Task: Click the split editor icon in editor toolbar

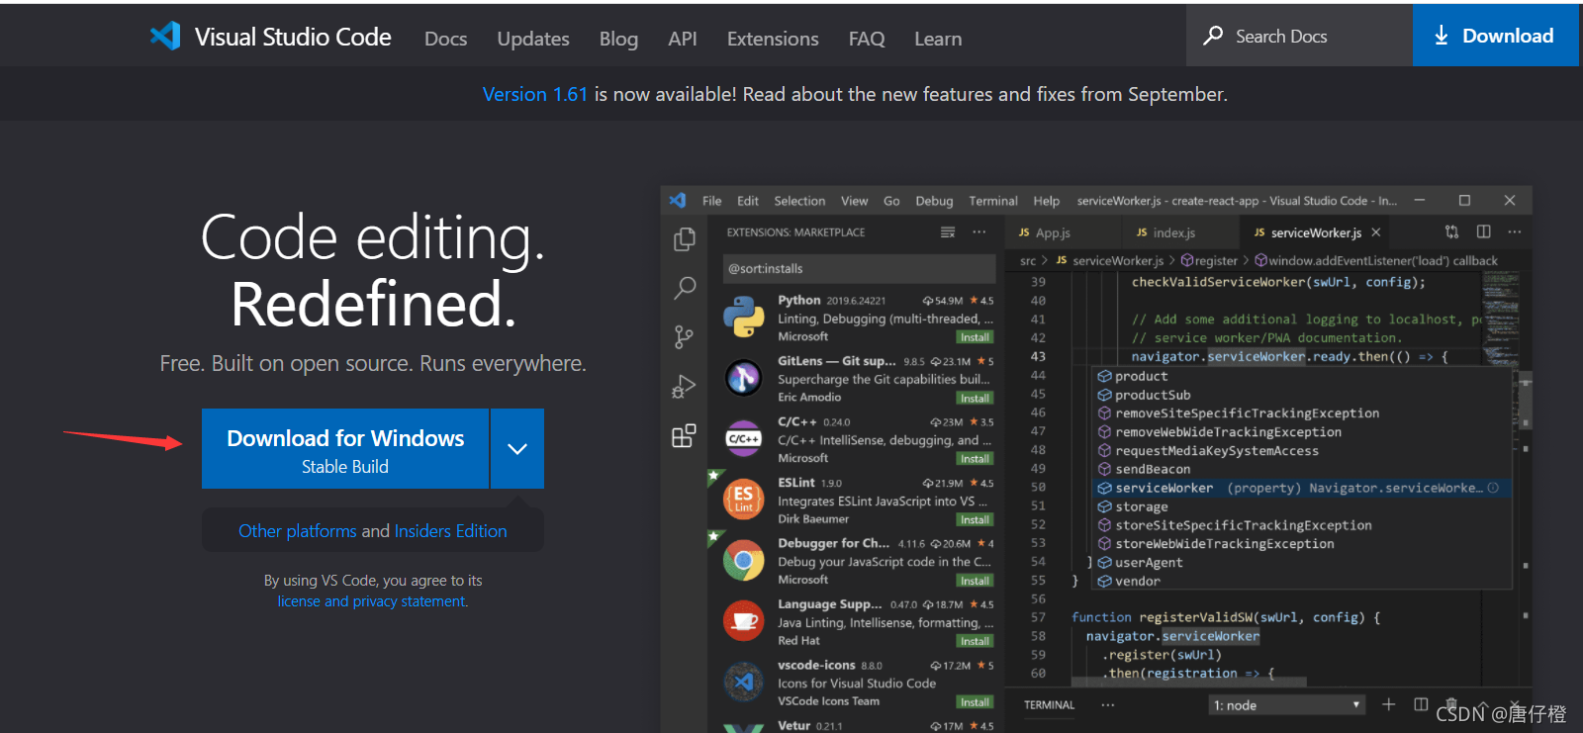Action: (x=1483, y=232)
